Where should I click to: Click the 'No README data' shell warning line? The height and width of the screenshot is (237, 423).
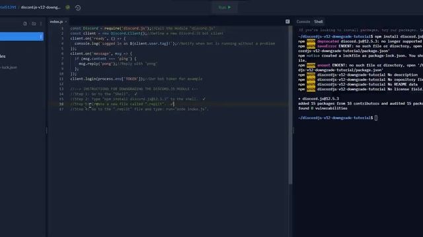[x=358, y=84]
